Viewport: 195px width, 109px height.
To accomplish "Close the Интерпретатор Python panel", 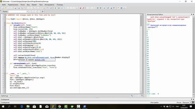I will click(x=193, y=15).
